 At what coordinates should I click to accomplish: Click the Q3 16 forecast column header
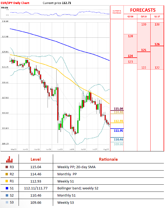[x=130, y=16]
